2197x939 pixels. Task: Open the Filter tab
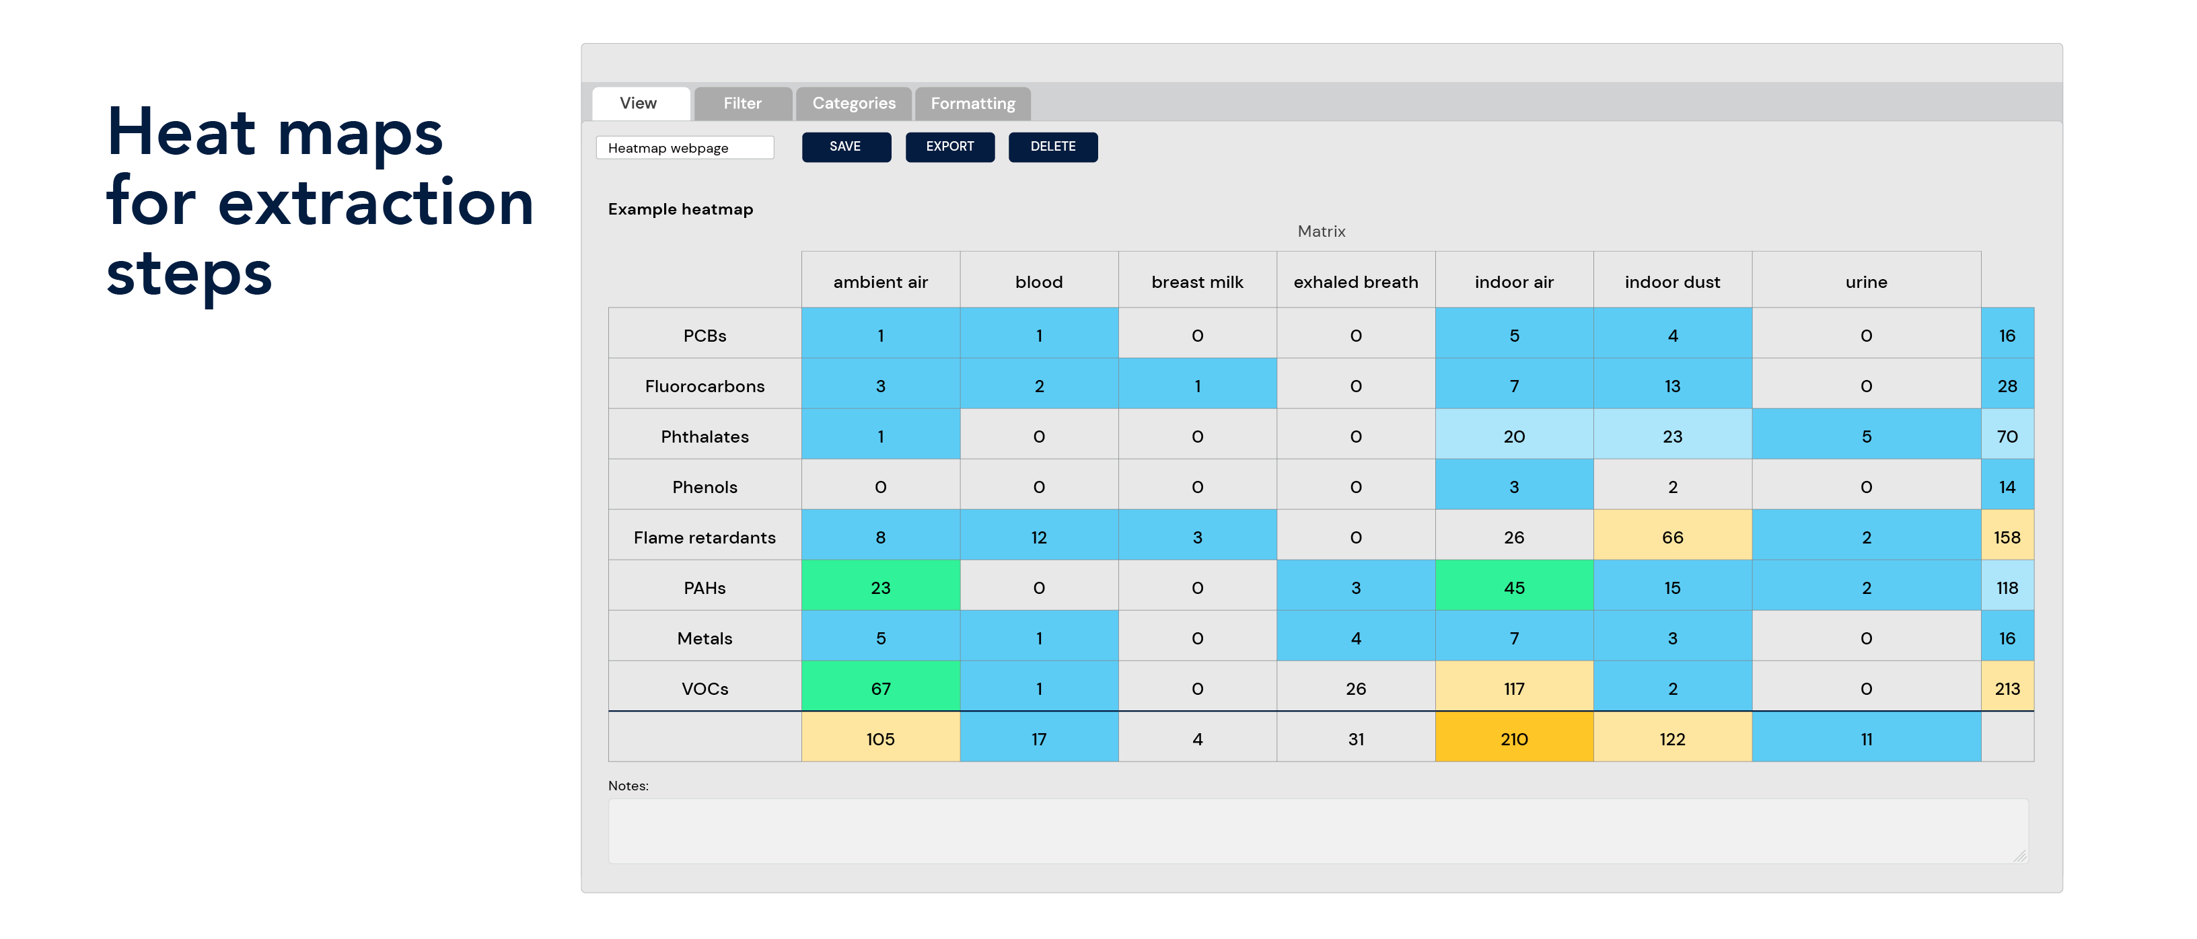(x=742, y=103)
